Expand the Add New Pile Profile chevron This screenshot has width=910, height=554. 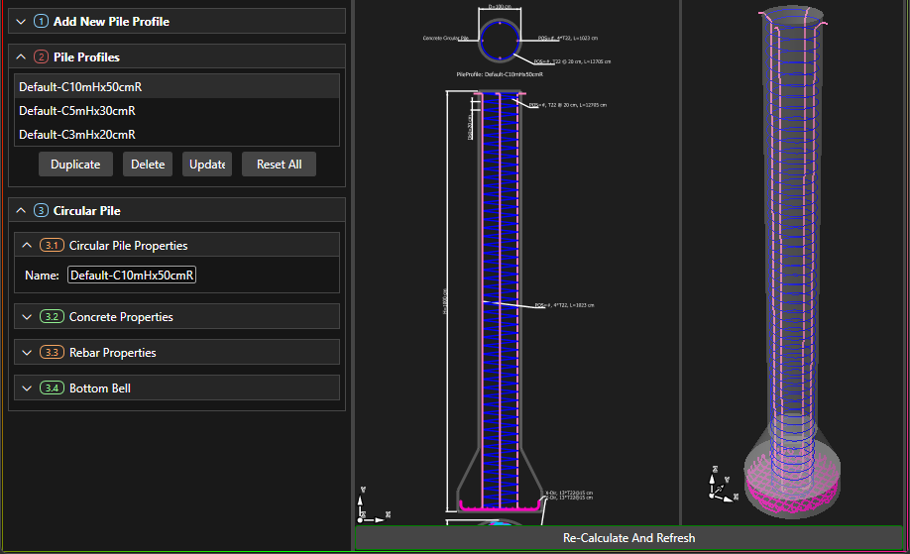22,21
